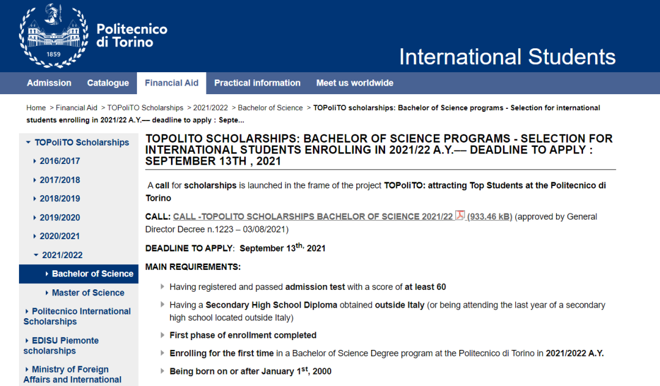Click the 2021/2022 breadcrumb link
The image size is (660, 386).
[x=210, y=108]
